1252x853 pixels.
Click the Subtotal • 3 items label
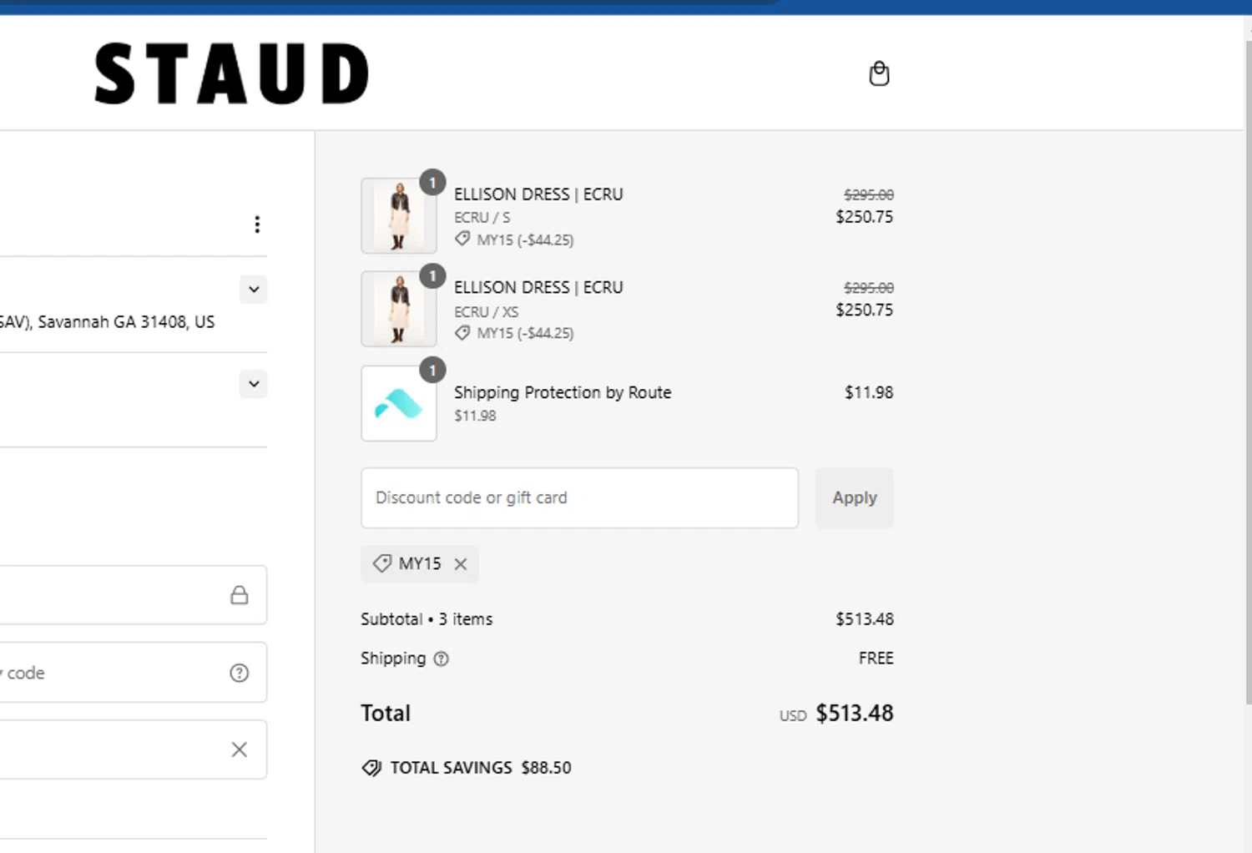coord(427,619)
